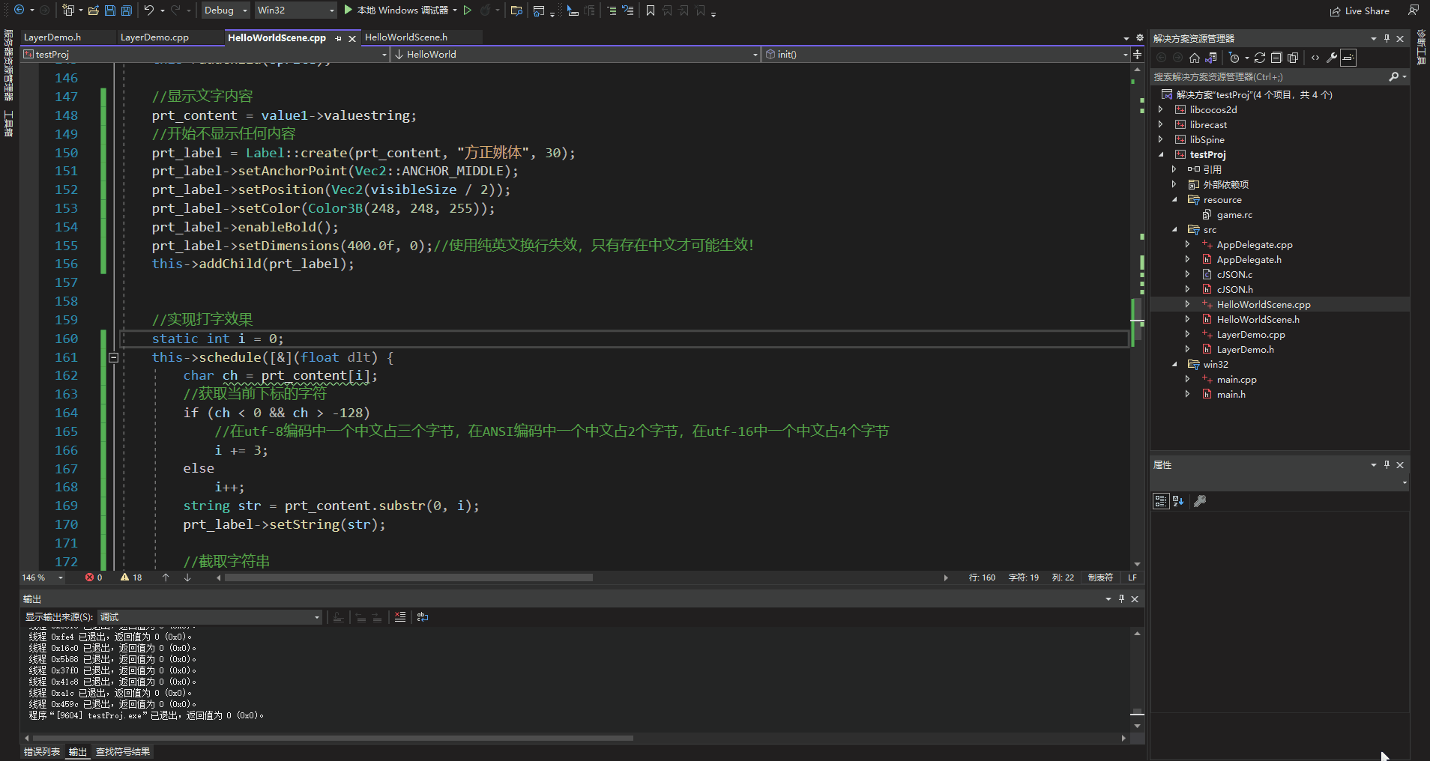1430x761 pixels.
Task: Click the warnings indicator showing 18
Action: (131, 577)
